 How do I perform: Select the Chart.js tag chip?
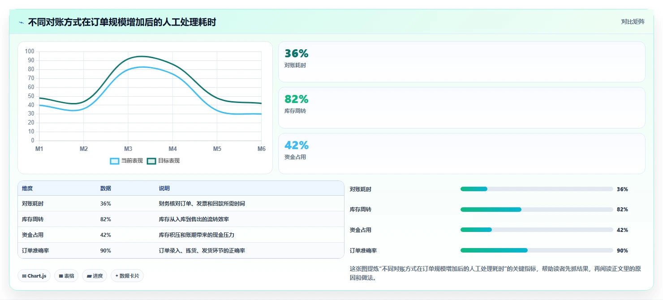click(x=34, y=276)
